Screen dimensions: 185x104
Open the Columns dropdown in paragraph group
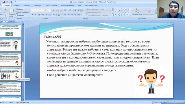[80, 15]
